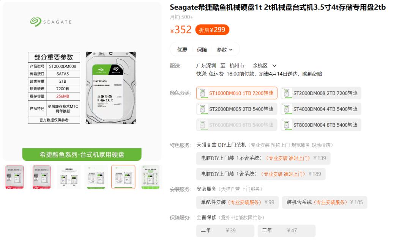Choose 装机含系统 ¥185 installation option
410x242 pixels.
pyautogui.click(x=325, y=202)
